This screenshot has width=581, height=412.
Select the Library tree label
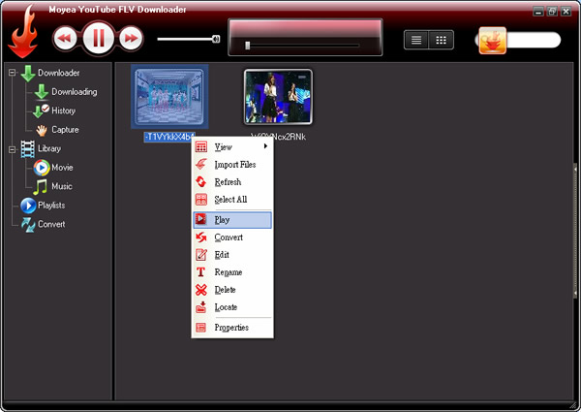49,148
